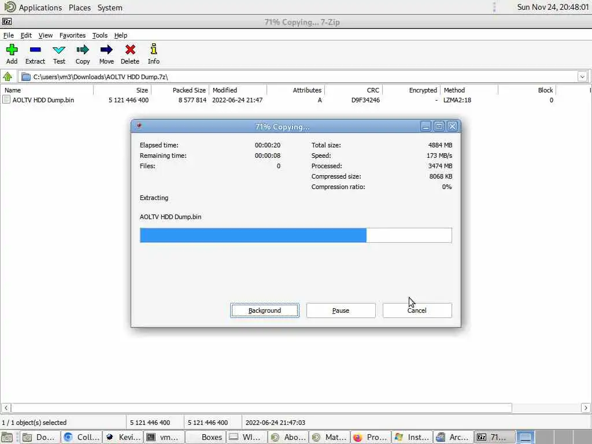Select the AOLTV HDD Dump.bin file icon
Image resolution: width=592 pixels, height=444 pixels.
tap(6, 99)
